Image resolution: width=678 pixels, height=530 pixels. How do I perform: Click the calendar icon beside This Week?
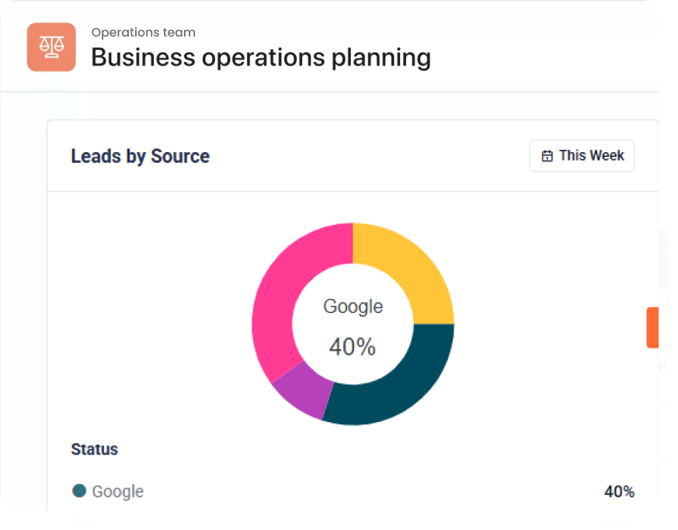[547, 156]
